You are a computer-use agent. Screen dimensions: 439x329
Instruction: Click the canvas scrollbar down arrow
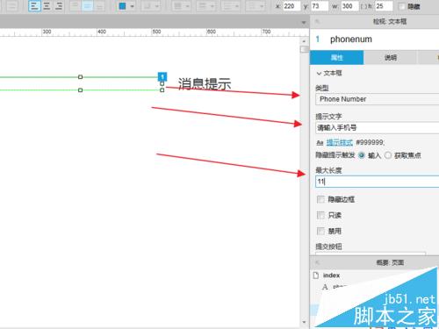coord(304,322)
